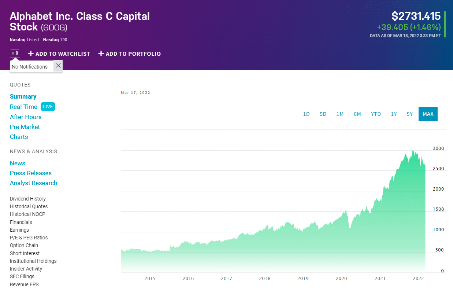This screenshot has height=294, width=453.
Task: Open the notifications bell counter
Action: [15, 54]
